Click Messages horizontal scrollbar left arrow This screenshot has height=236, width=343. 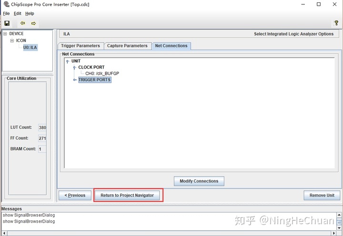pos(4,233)
